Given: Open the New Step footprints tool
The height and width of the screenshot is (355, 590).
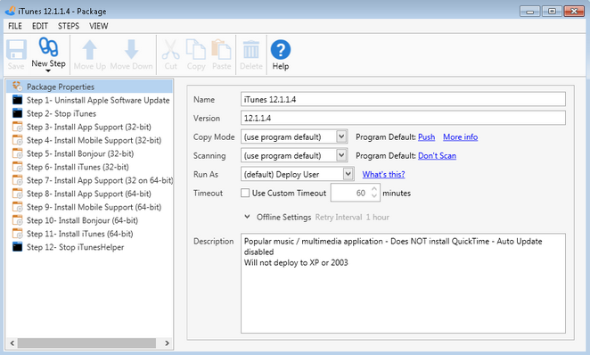Looking at the screenshot, I should pos(48,47).
